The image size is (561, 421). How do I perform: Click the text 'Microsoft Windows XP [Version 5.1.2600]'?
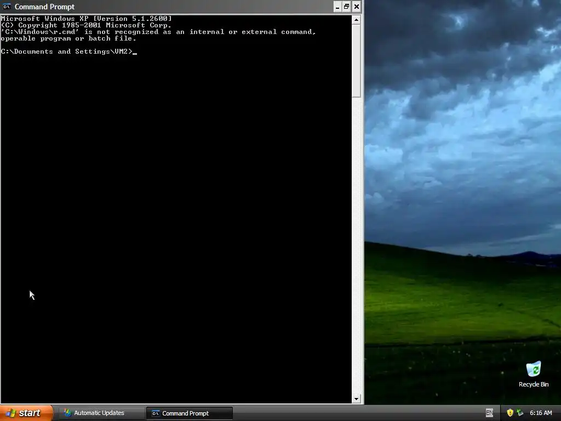[86, 19]
